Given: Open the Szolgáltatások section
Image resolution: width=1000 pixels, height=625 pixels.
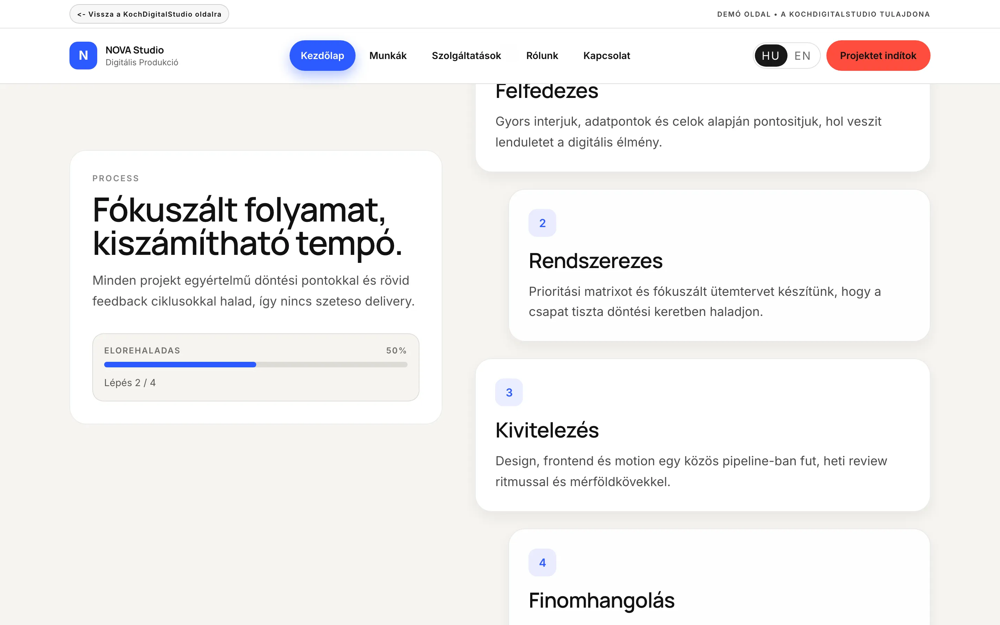Looking at the screenshot, I should click(x=466, y=56).
